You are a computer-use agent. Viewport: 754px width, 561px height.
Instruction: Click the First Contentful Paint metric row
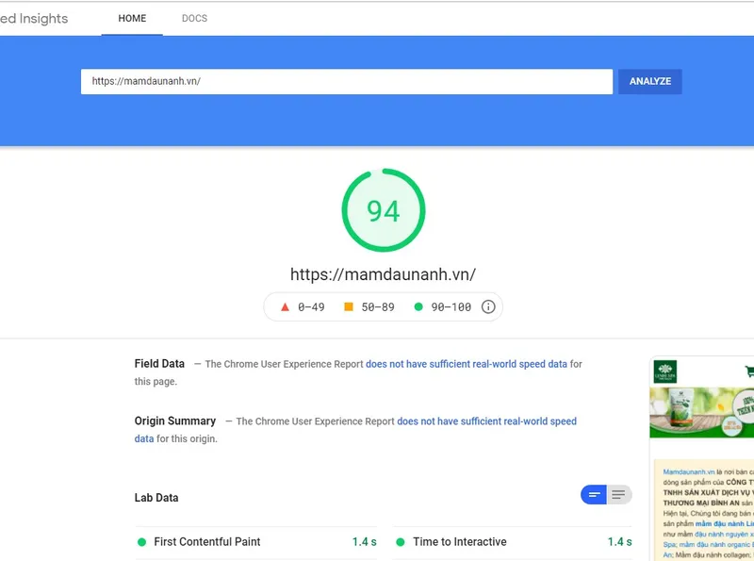point(256,542)
